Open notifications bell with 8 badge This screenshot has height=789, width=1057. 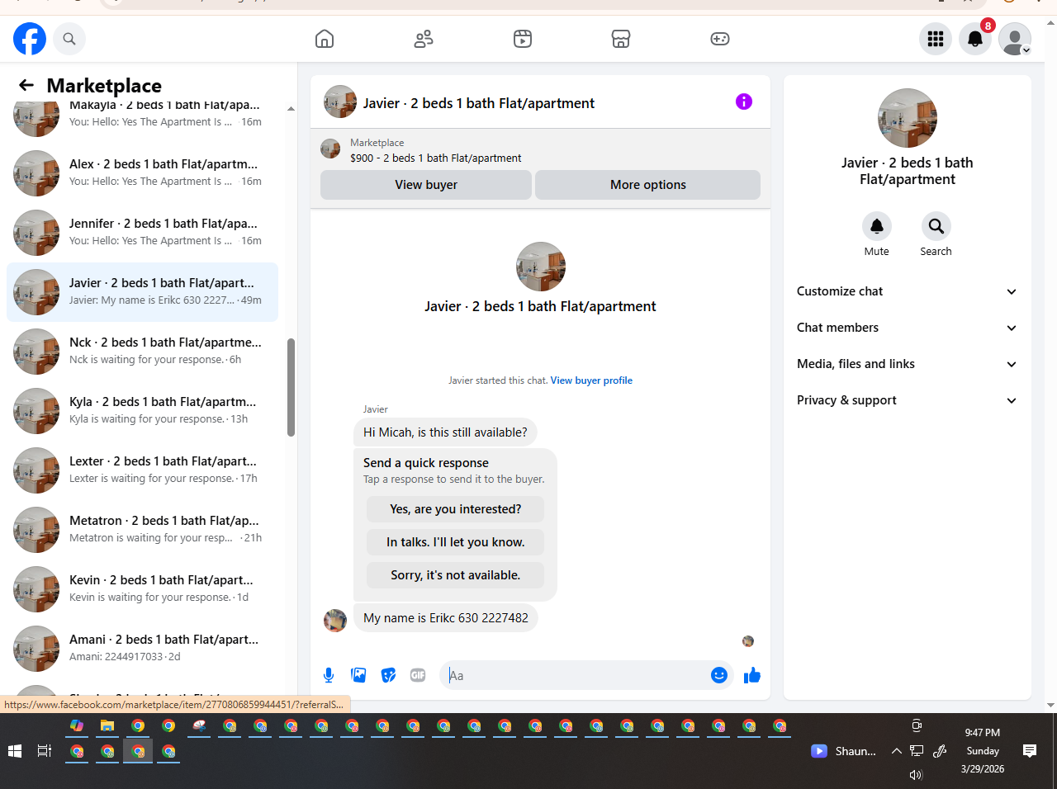click(975, 39)
